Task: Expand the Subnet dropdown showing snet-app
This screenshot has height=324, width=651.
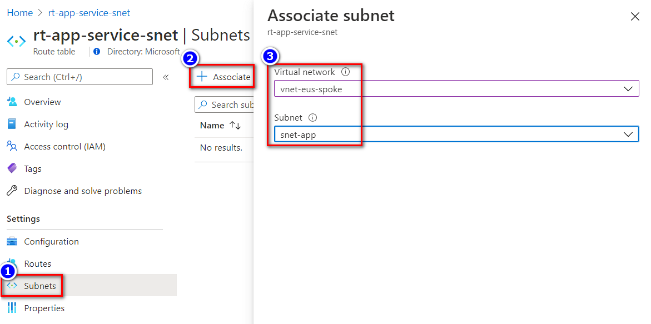Action: (x=628, y=134)
